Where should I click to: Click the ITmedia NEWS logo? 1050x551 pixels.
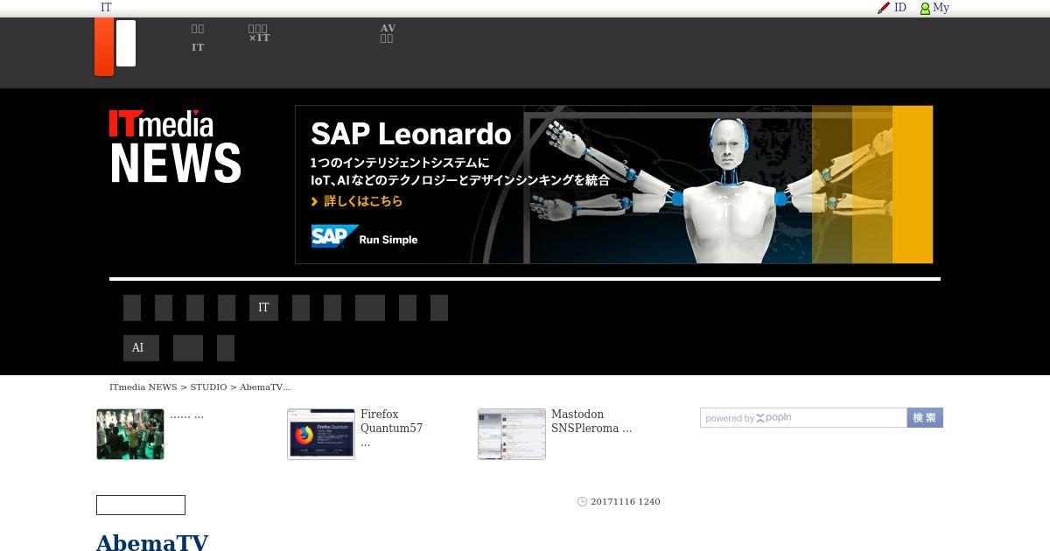(175, 146)
